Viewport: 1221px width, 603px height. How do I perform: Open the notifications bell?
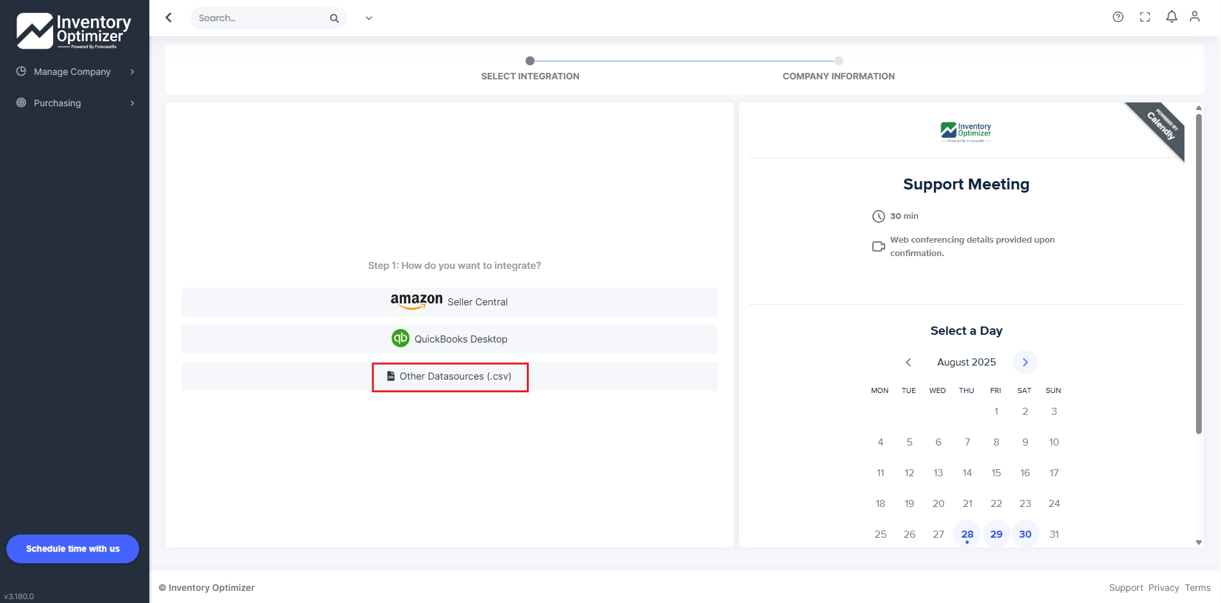tap(1172, 17)
